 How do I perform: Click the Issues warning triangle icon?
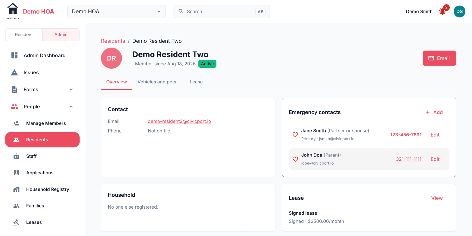tap(14, 73)
